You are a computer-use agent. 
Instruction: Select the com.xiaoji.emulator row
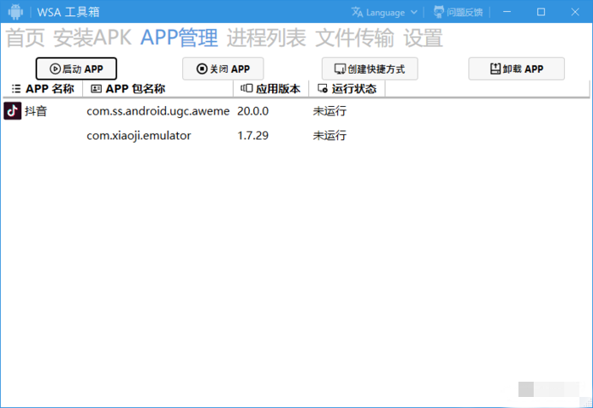click(139, 136)
